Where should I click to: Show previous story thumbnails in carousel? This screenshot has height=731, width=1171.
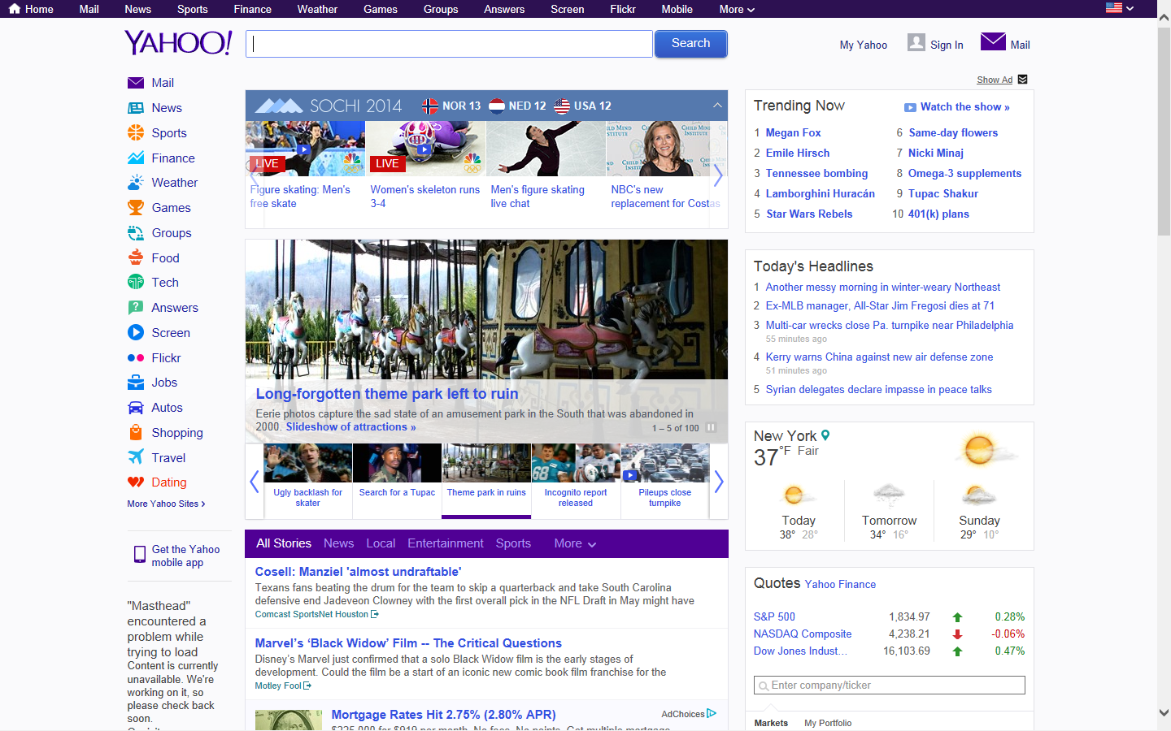click(x=254, y=482)
